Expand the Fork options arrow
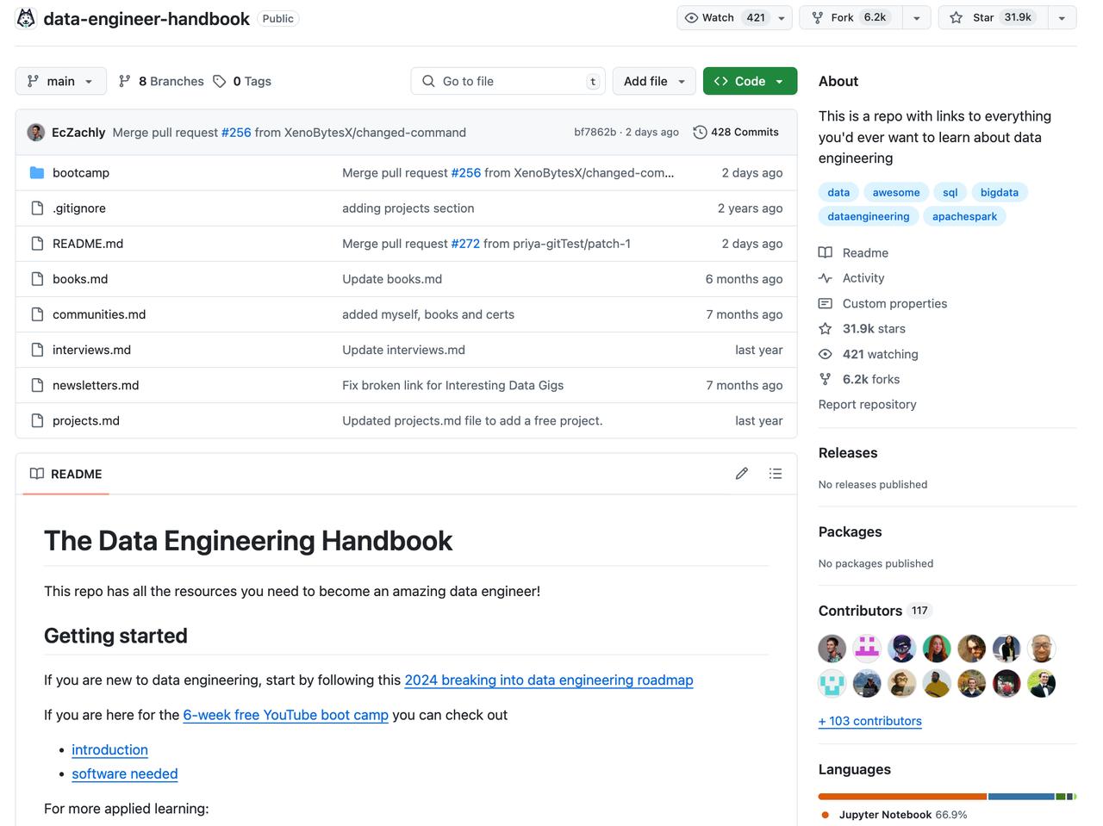Screen dimensions: 1103x826 click(917, 17)
